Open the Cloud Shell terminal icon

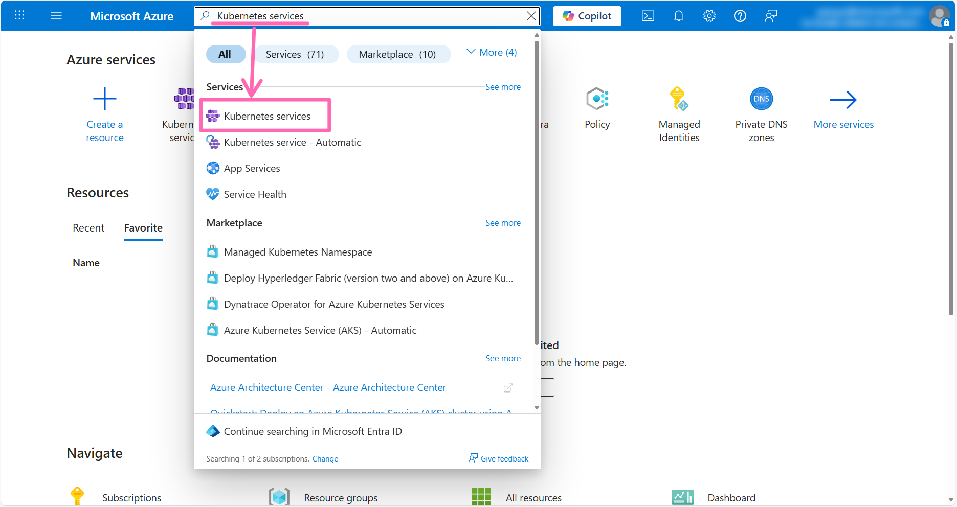click(648, 16)
